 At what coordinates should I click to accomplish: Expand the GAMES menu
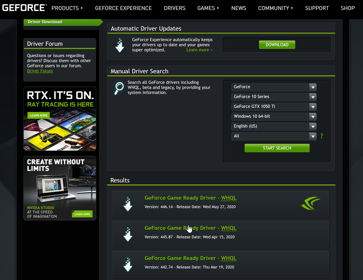point(208,8)
